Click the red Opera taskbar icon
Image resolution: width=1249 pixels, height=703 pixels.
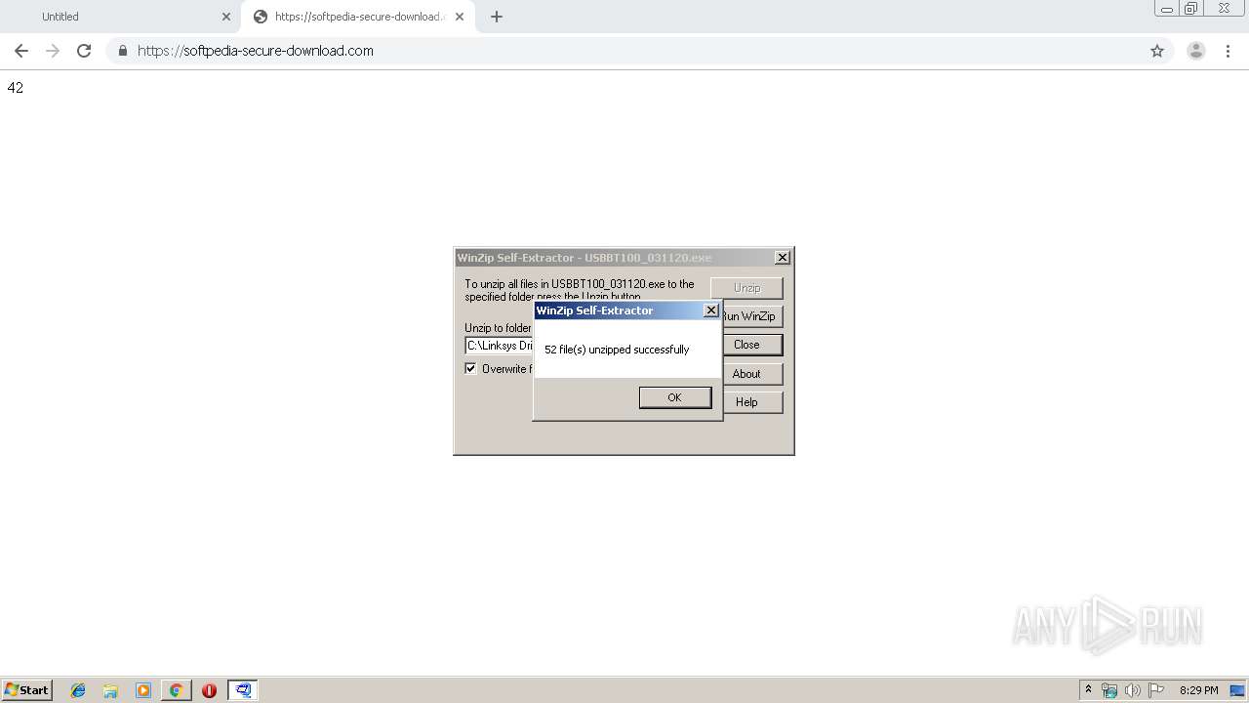(209, 690)
